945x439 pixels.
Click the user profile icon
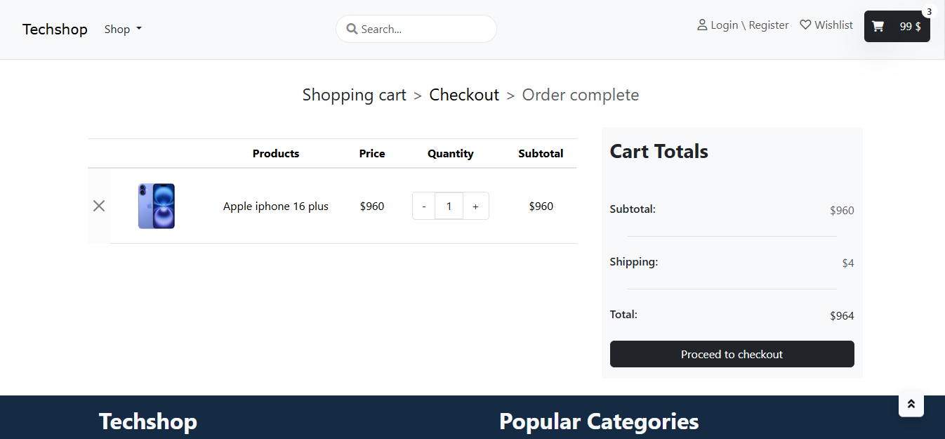[701, 25]
